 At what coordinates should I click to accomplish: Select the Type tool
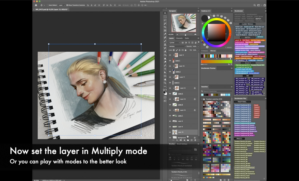(165, 69)
